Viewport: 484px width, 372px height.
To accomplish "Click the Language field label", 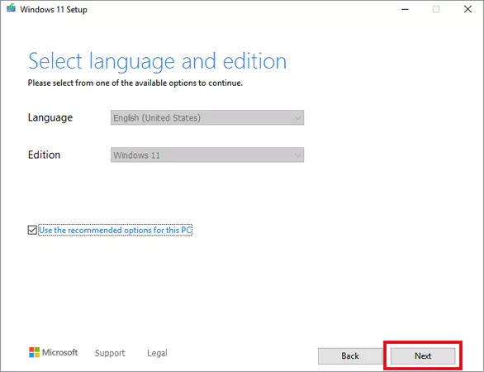I will coord(50,117).
